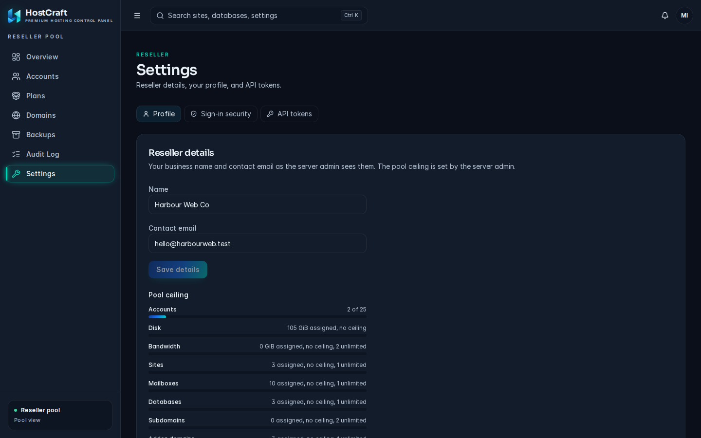The image size is (701, 438).
Task: Click the Subdomains "0 assigned" value text
Action: pos(318,420)
